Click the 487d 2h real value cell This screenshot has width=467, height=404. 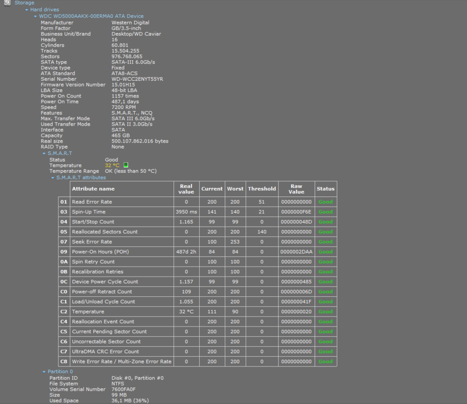pyautogui.click(x=186, y=252)
